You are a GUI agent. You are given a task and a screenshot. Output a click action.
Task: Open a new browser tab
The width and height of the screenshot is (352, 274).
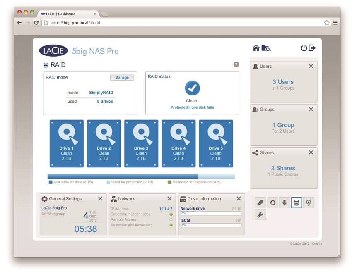click(x=104, y=14)
